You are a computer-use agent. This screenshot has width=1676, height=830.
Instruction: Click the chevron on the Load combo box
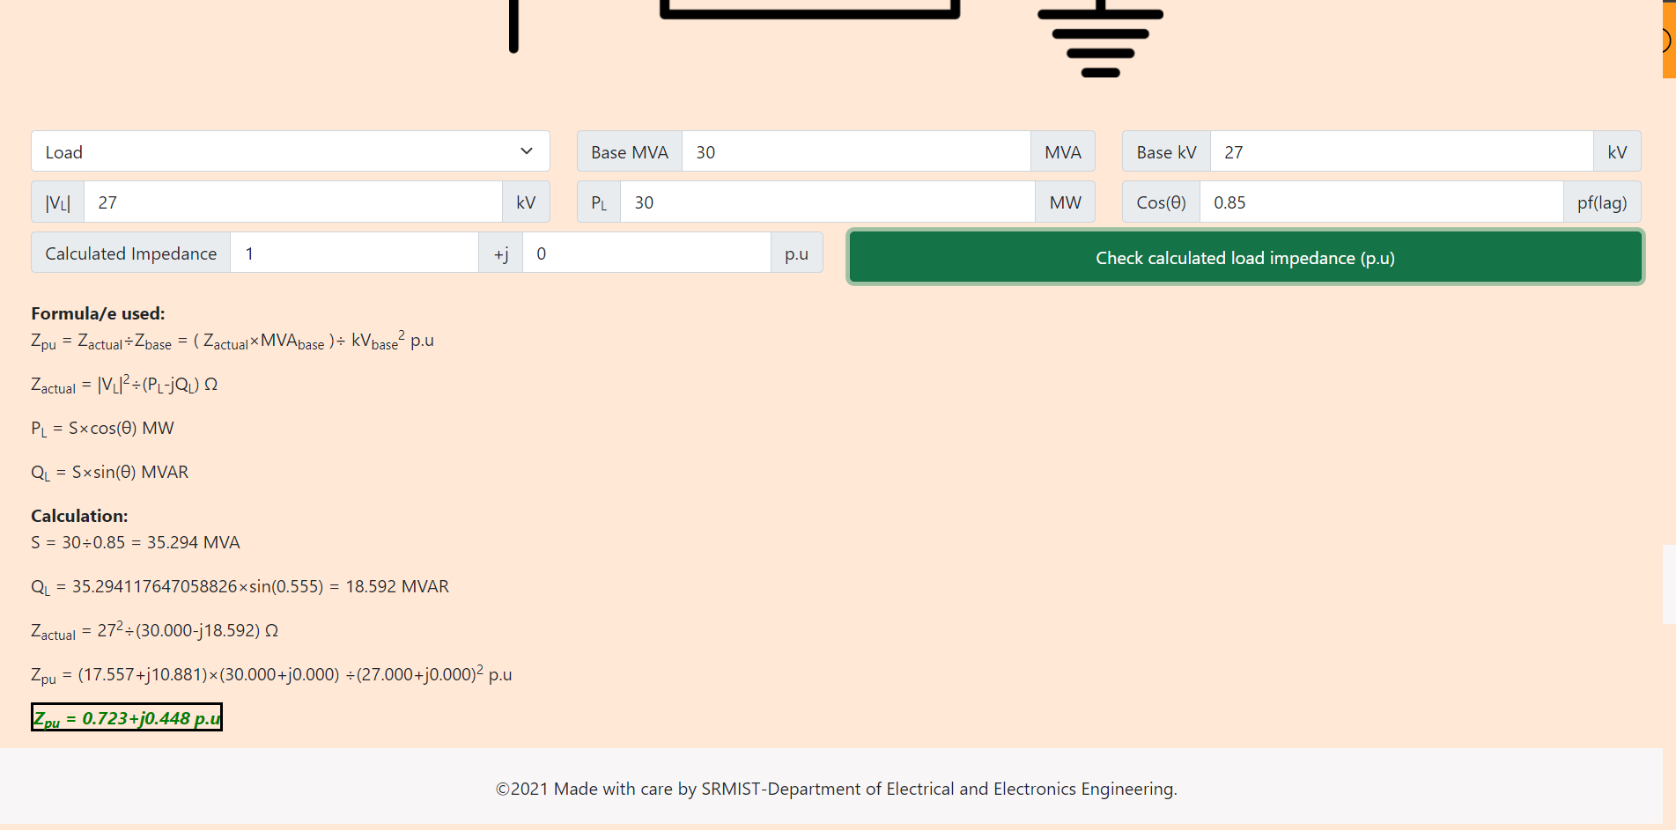coord(528,151)
